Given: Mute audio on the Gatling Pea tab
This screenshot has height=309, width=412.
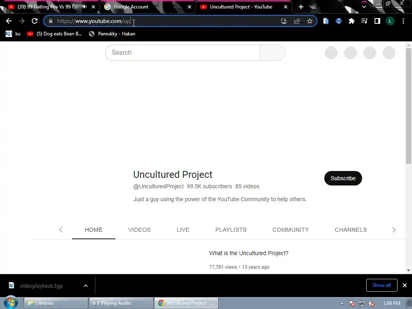Looking at the screenshot, I should (84, 7).
